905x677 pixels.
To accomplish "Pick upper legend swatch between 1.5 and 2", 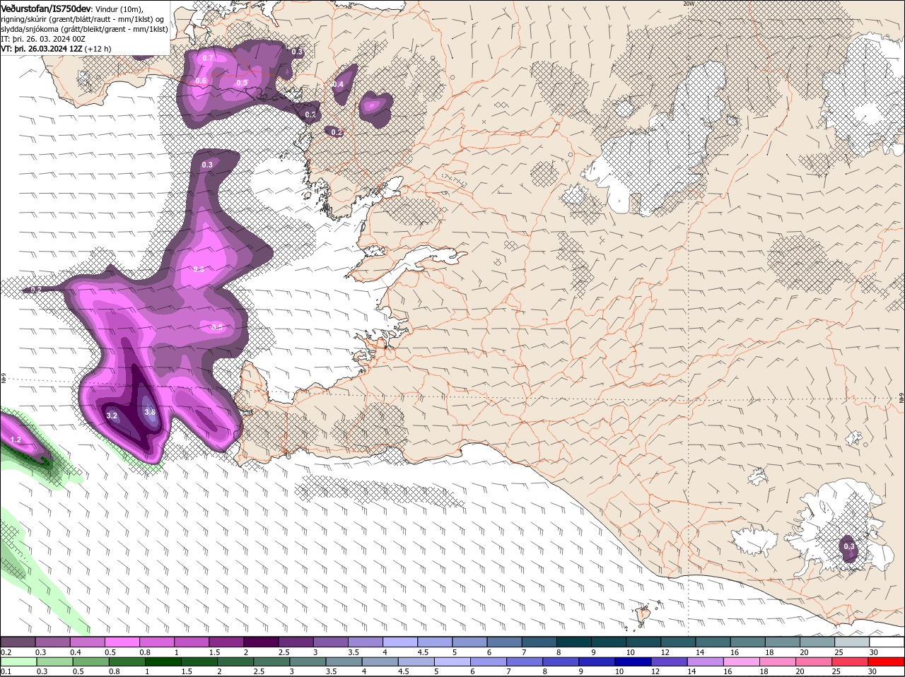I will 226,642.
